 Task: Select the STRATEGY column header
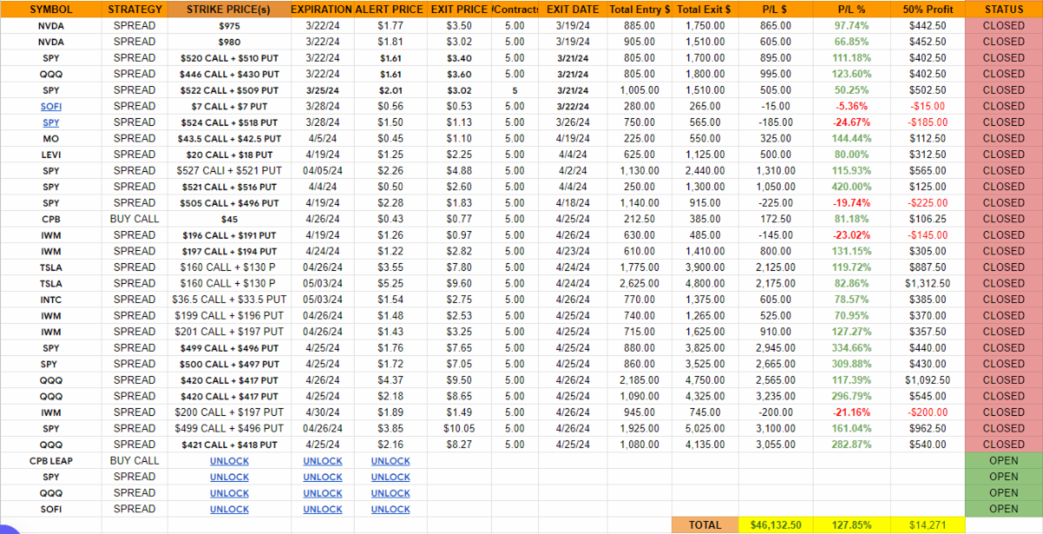136,9
